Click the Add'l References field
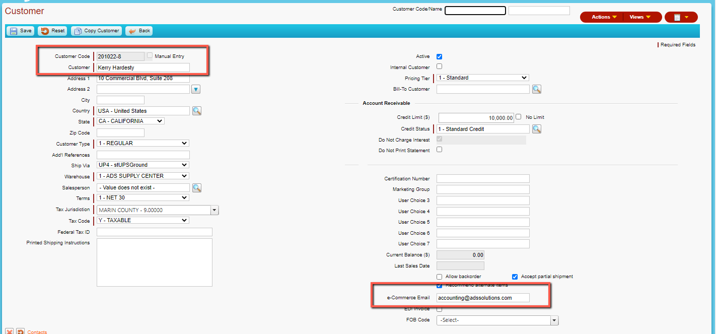The height and width of the screenshot is (334, 716). click(x=143, y=155)
